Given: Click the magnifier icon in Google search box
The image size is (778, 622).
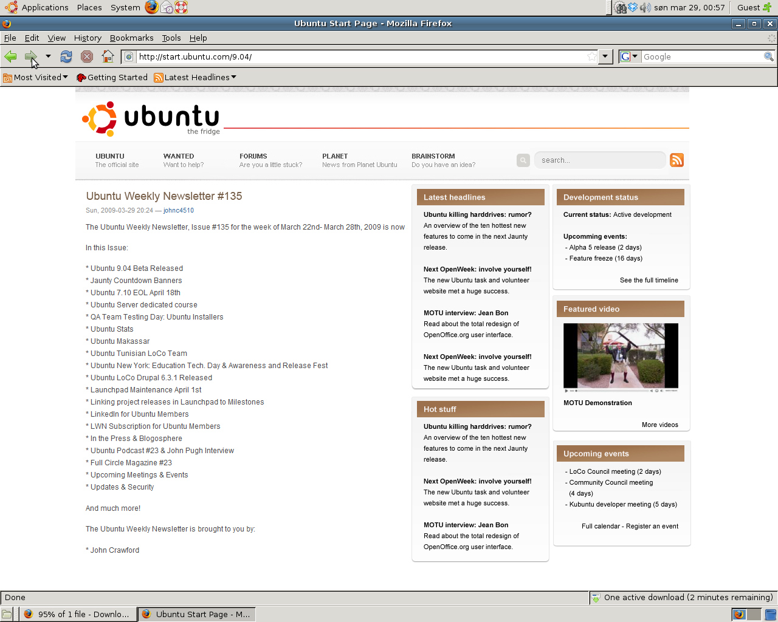Looking at the screenshot, I should pyautogui.click(x=769, y=56).
